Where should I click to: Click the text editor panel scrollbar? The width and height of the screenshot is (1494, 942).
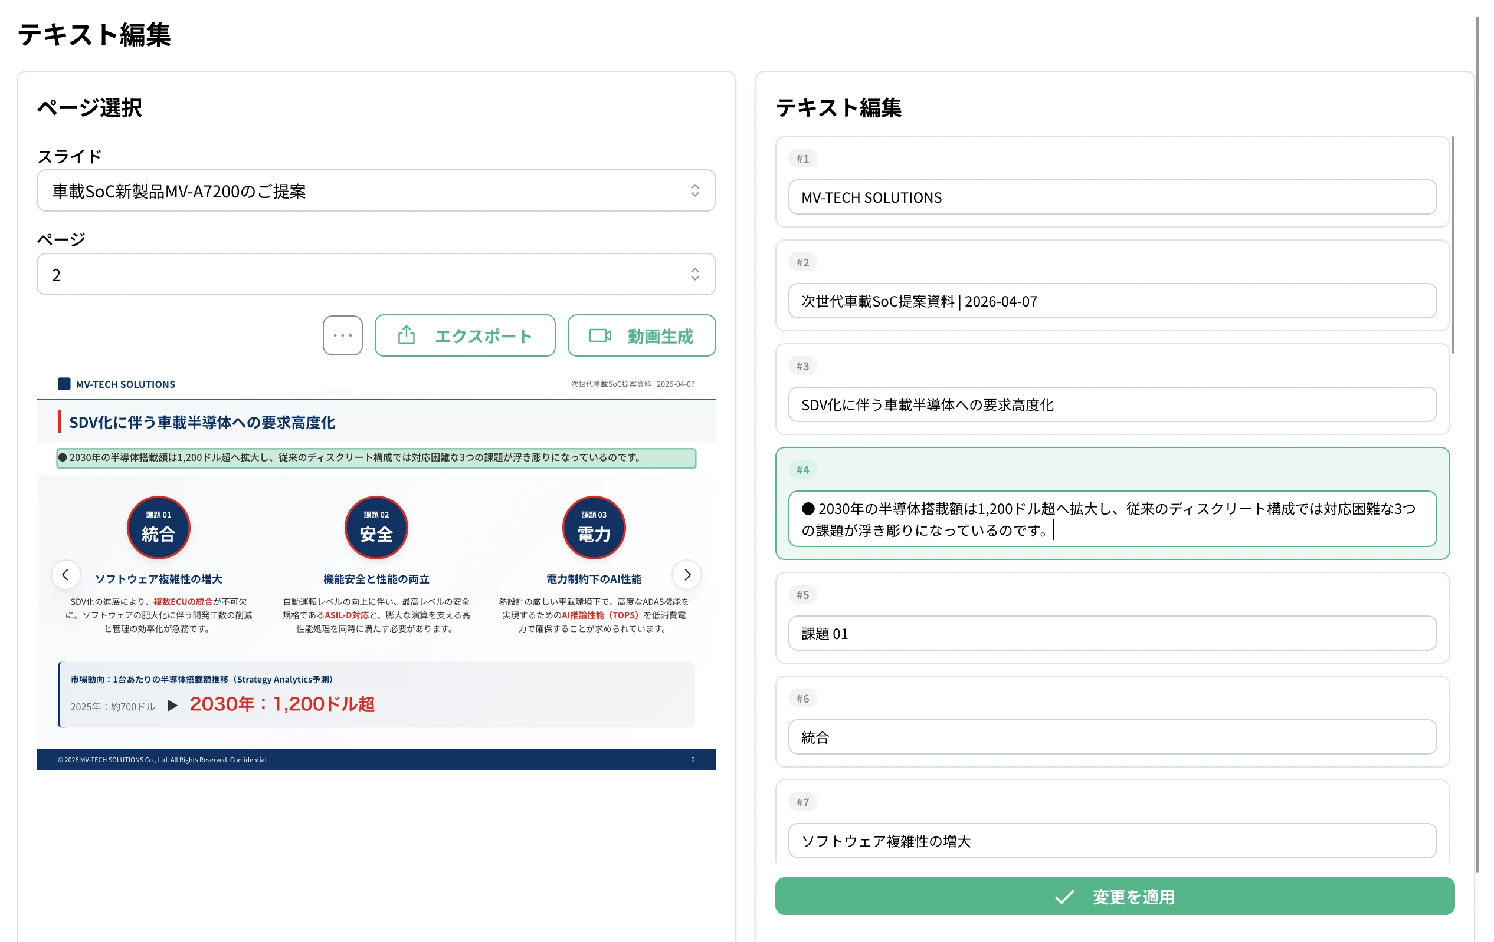tap(1453, 245)
